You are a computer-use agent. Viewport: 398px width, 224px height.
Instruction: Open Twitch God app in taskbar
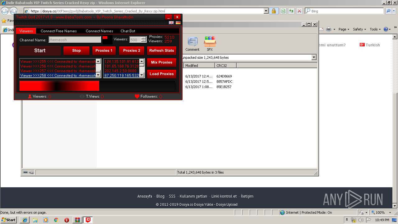tap(88, 220)
